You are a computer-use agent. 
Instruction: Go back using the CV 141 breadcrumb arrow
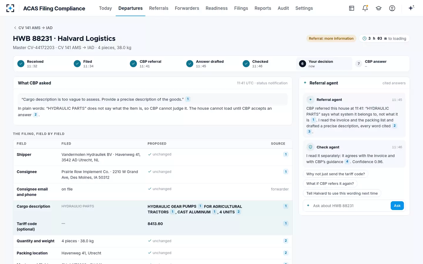15,28
